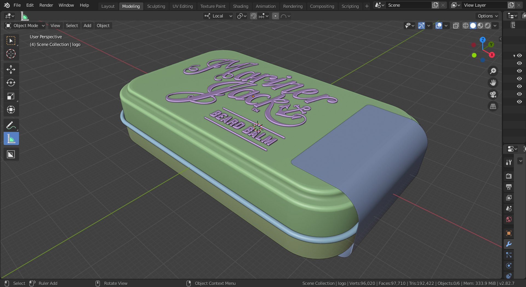Image resolution: width=526 pixels, height=287 pixels.
Task: Activate the 3D Cursor tool
Action: (11, 54)
